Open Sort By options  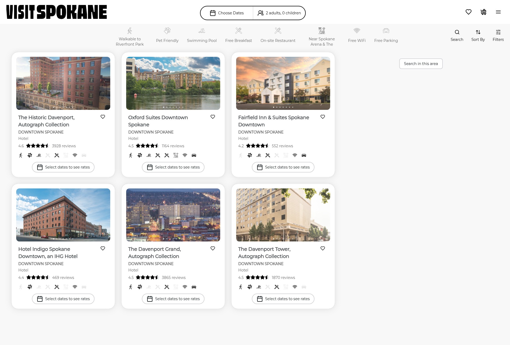[478, 36]
